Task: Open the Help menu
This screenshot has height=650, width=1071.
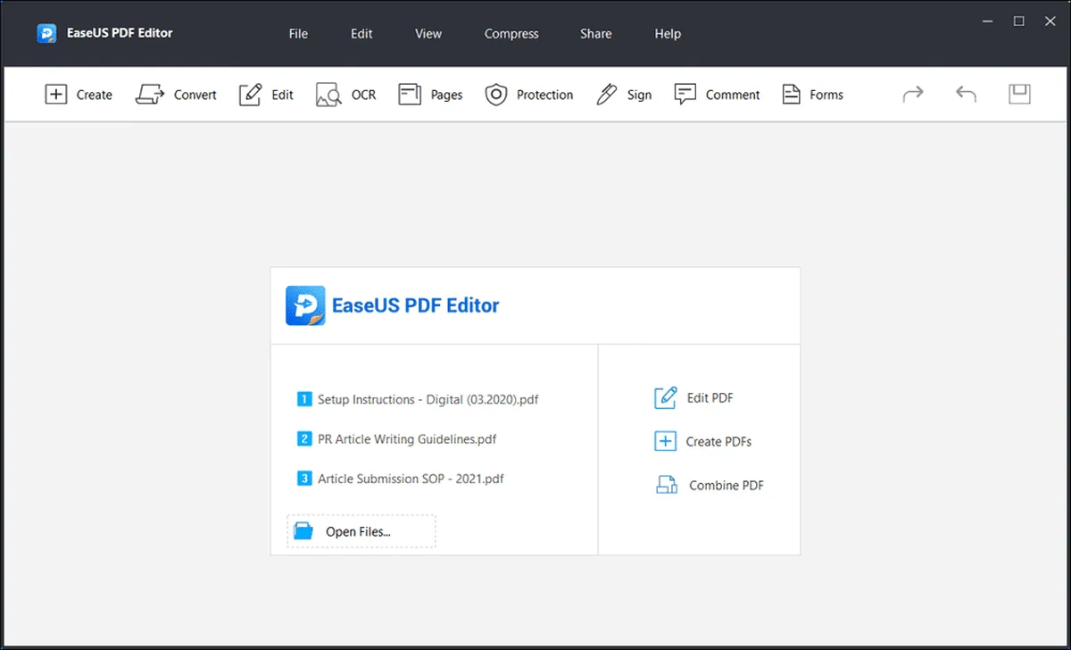Action: [x=668, y=33]
